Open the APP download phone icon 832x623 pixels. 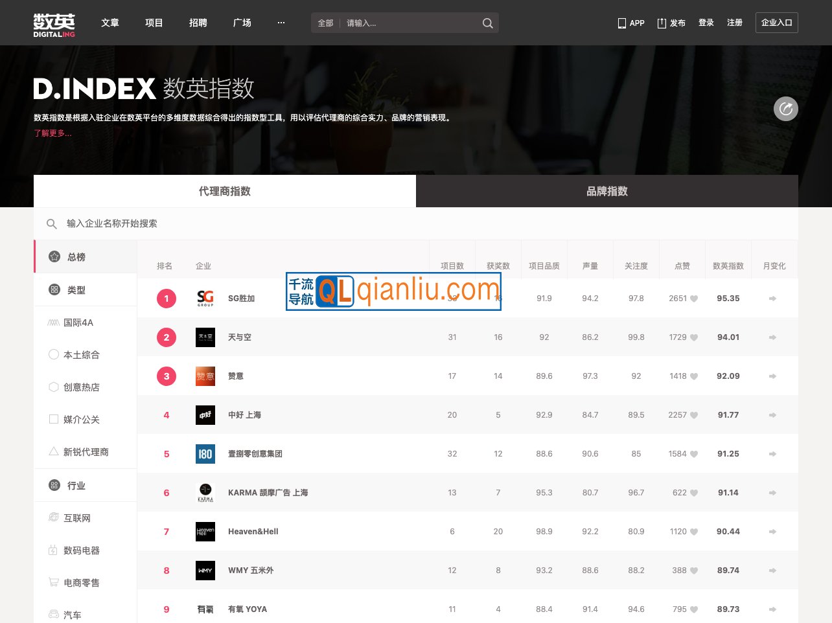pos(621,23)
